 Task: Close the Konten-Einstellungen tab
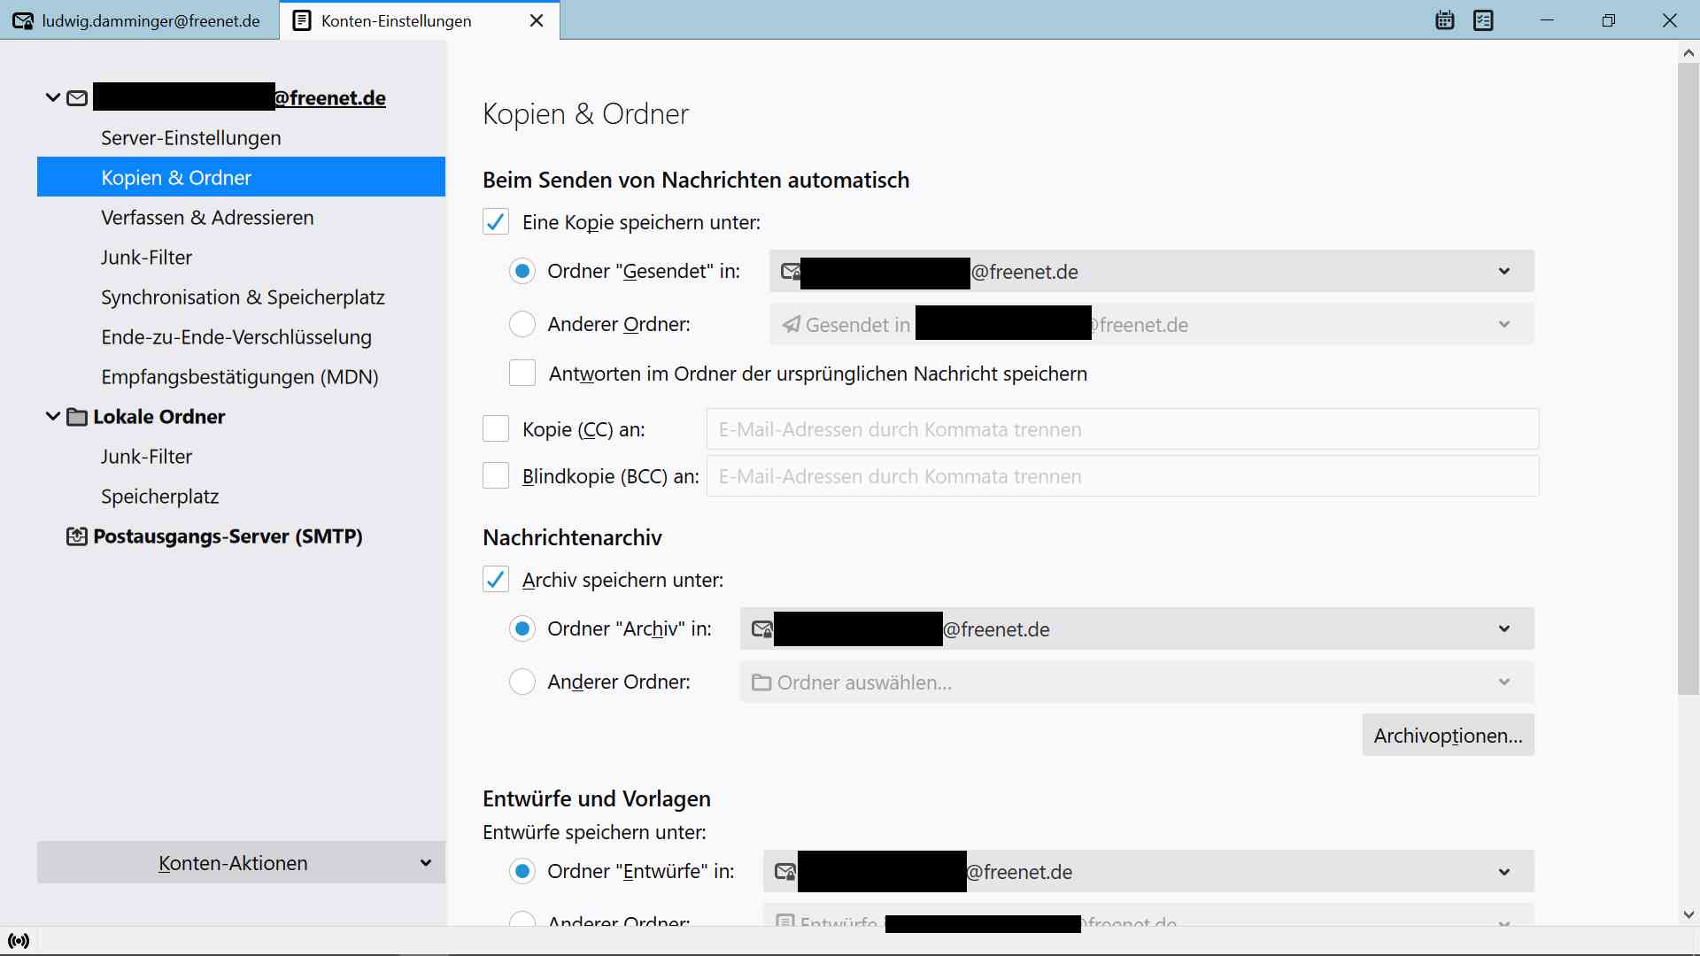[537, 21]
